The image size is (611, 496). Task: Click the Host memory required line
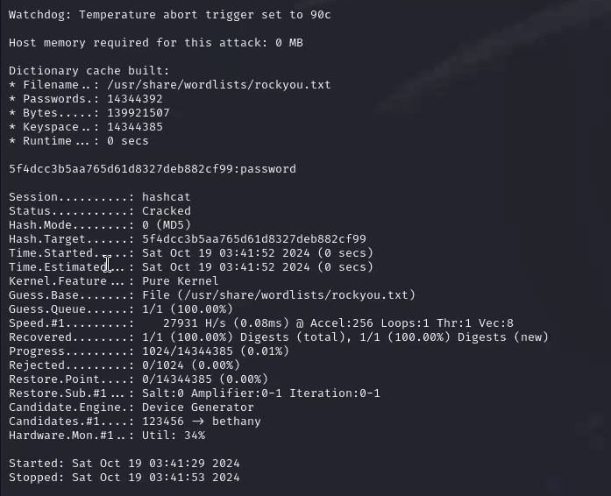(156, 43)
